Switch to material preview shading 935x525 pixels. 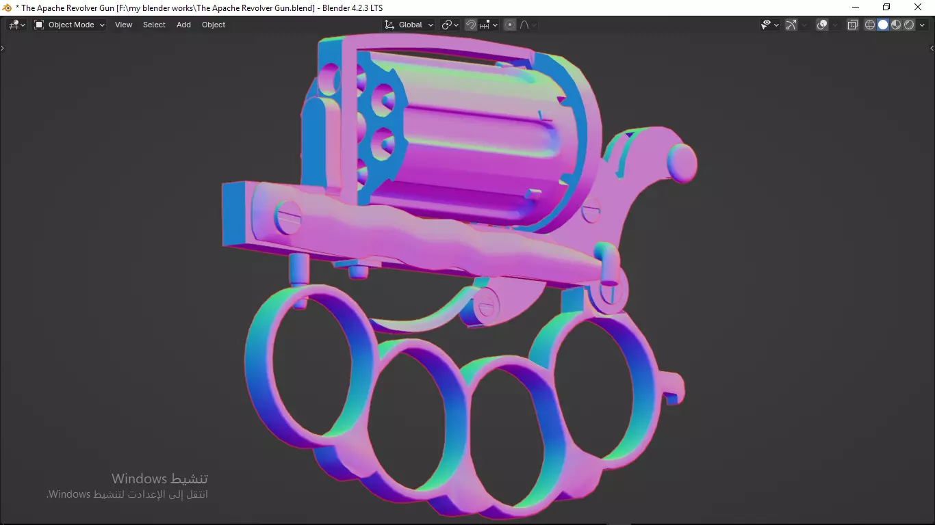pyautogui.click(x=896, y=25)
